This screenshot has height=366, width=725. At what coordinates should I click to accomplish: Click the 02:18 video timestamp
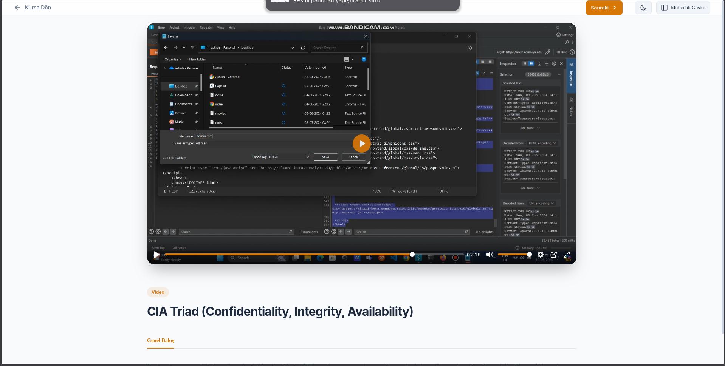474,255
